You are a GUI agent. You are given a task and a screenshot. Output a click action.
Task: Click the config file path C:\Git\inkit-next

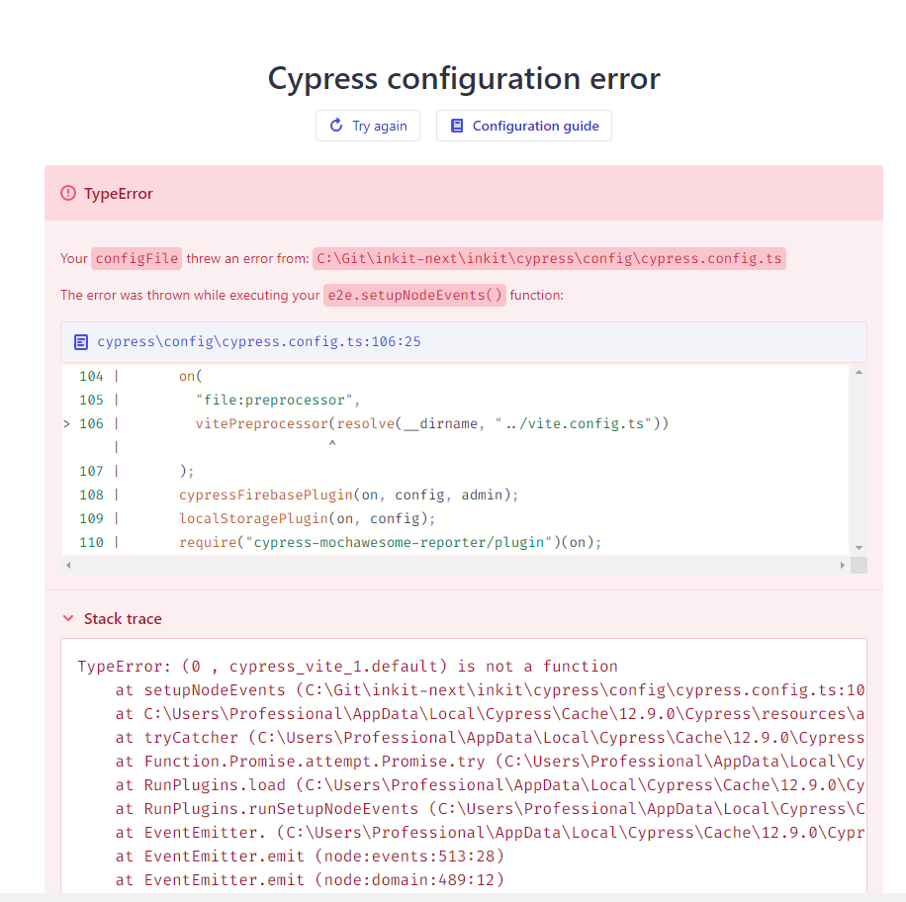(549, 258)
